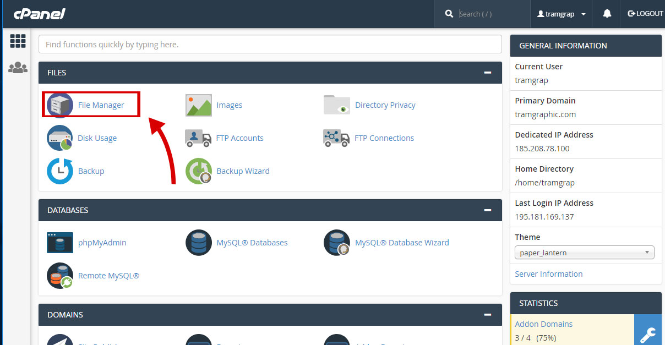
Task: Collapse the Files section
Action: 487,73
